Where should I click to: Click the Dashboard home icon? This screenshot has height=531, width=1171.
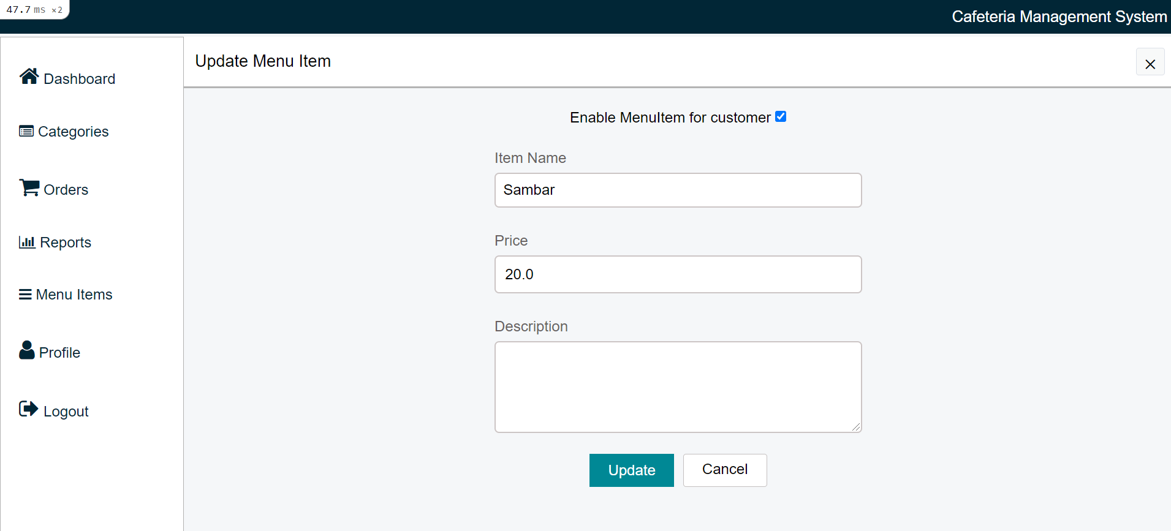pos(29,76)
